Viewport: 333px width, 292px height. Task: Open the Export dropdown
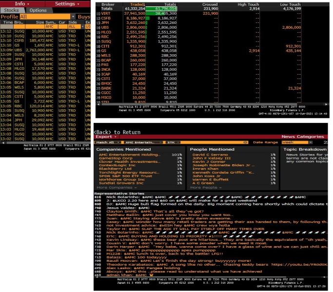(106, 137)
